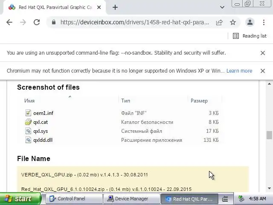This screenshot has width=273, height=205.
Task: Click the 8 КБ size value
Action: click(213, 122)
